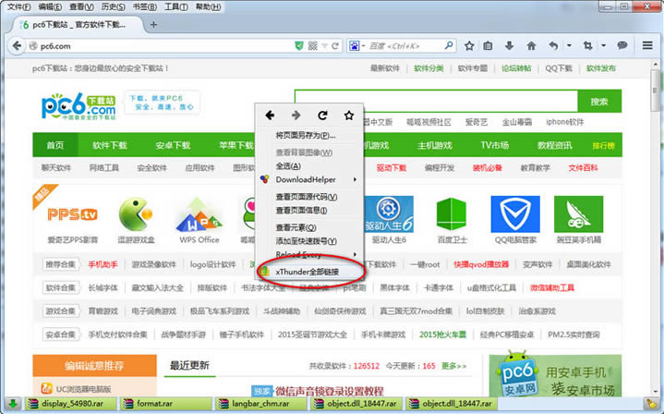Click the green download arrow icon in status bar
The width and height of the screenshot is (664, 414).
13,404
